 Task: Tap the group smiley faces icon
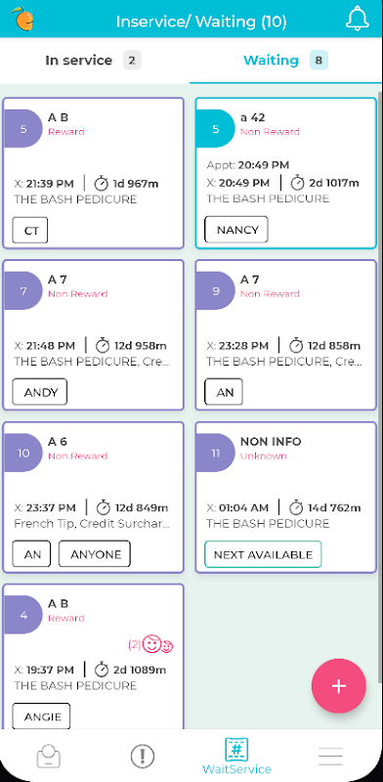[157, 644]
